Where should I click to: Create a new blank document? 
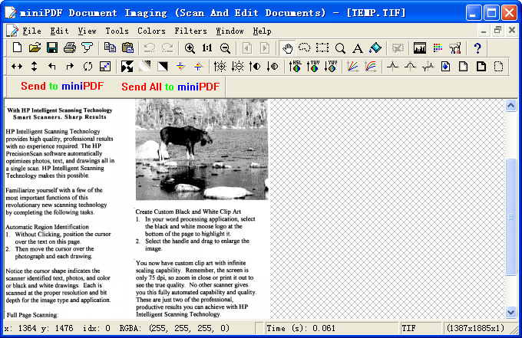(x=17, y=48)
